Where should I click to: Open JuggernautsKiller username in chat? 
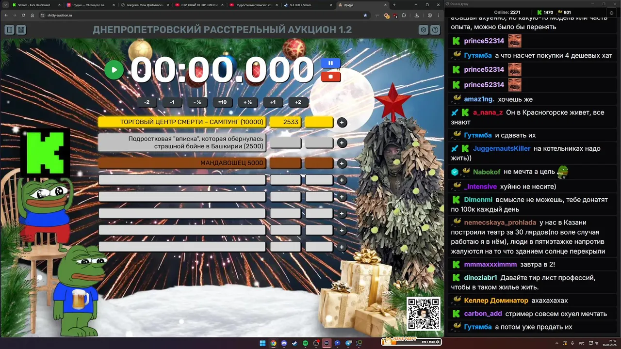click(x=502, y=148)
